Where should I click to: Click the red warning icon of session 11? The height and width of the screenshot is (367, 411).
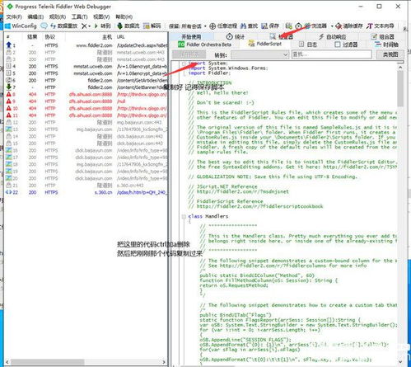point(8,115)
